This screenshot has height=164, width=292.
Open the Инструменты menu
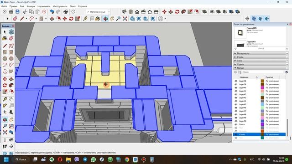60,6
